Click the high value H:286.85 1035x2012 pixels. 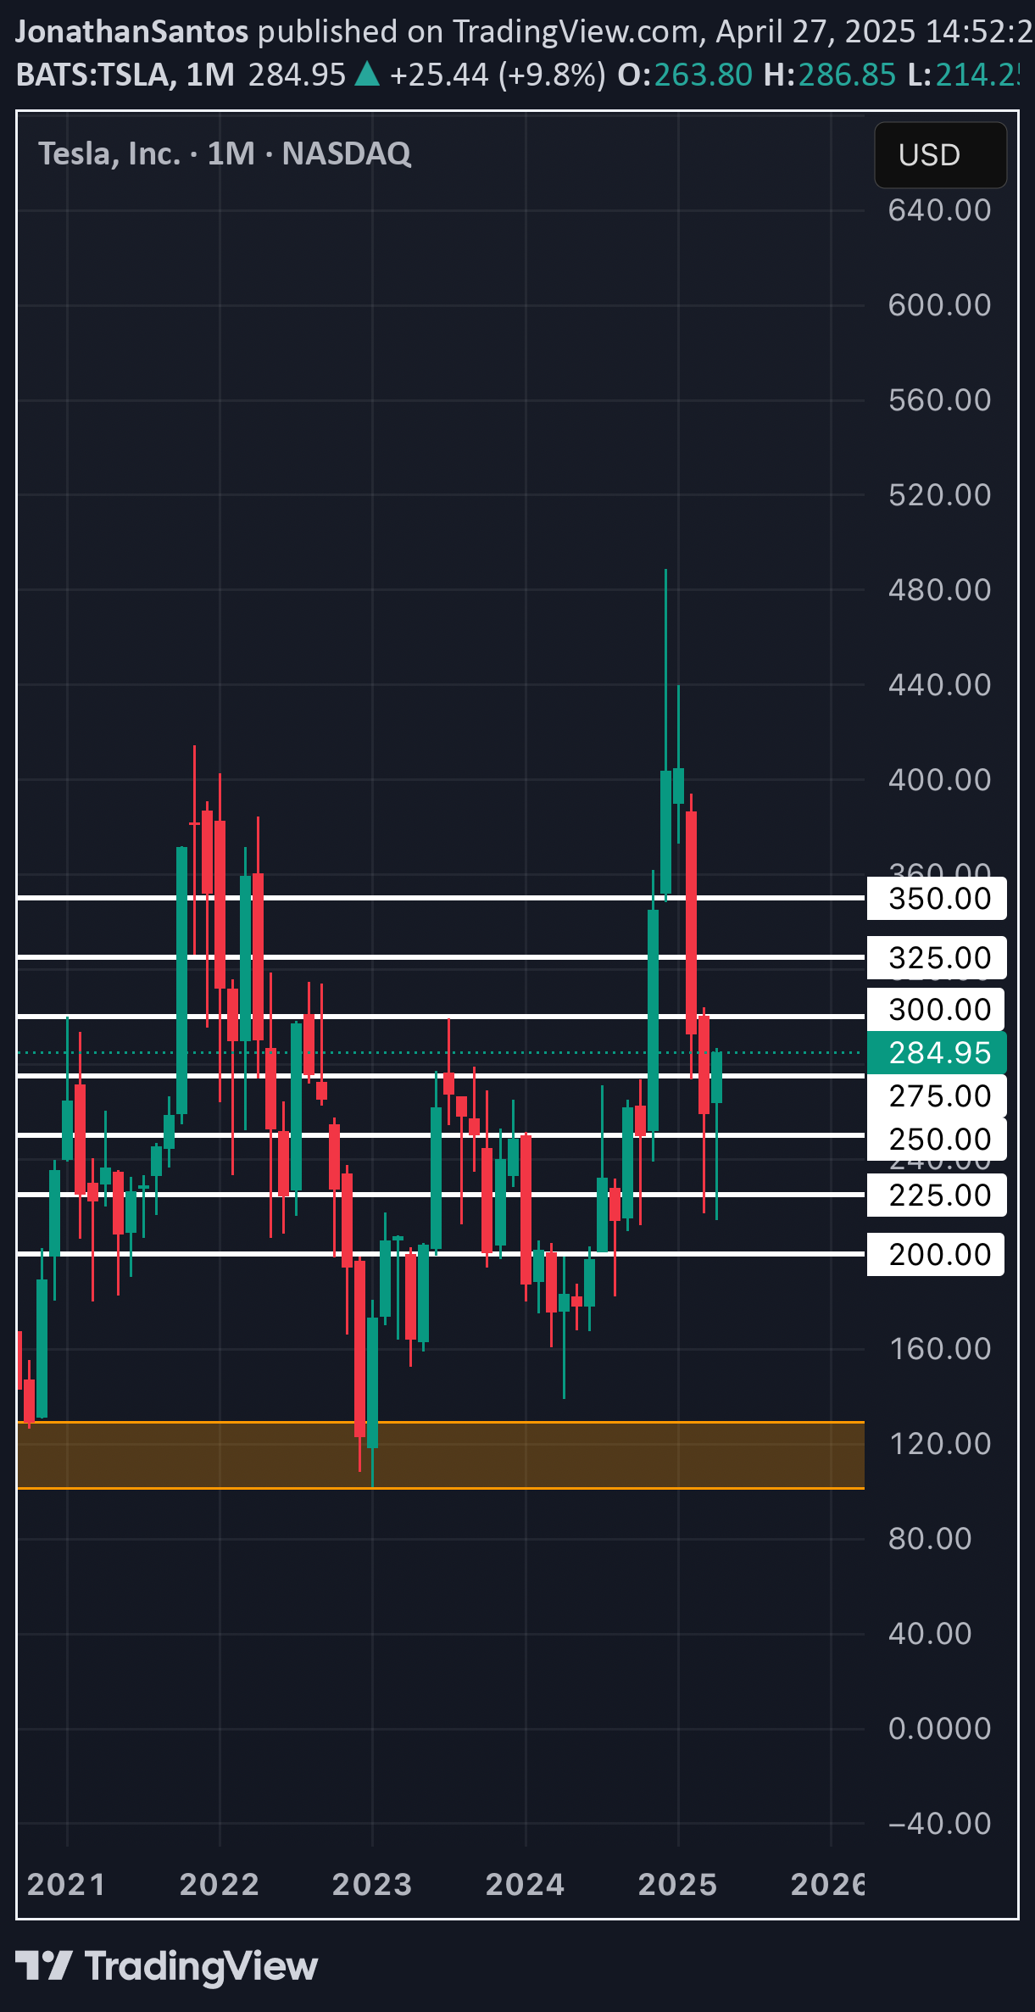pos(830,75)
